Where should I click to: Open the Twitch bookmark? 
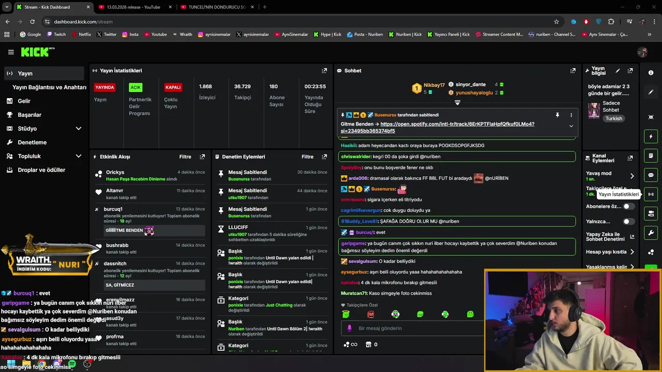click(x=56, y=35)
